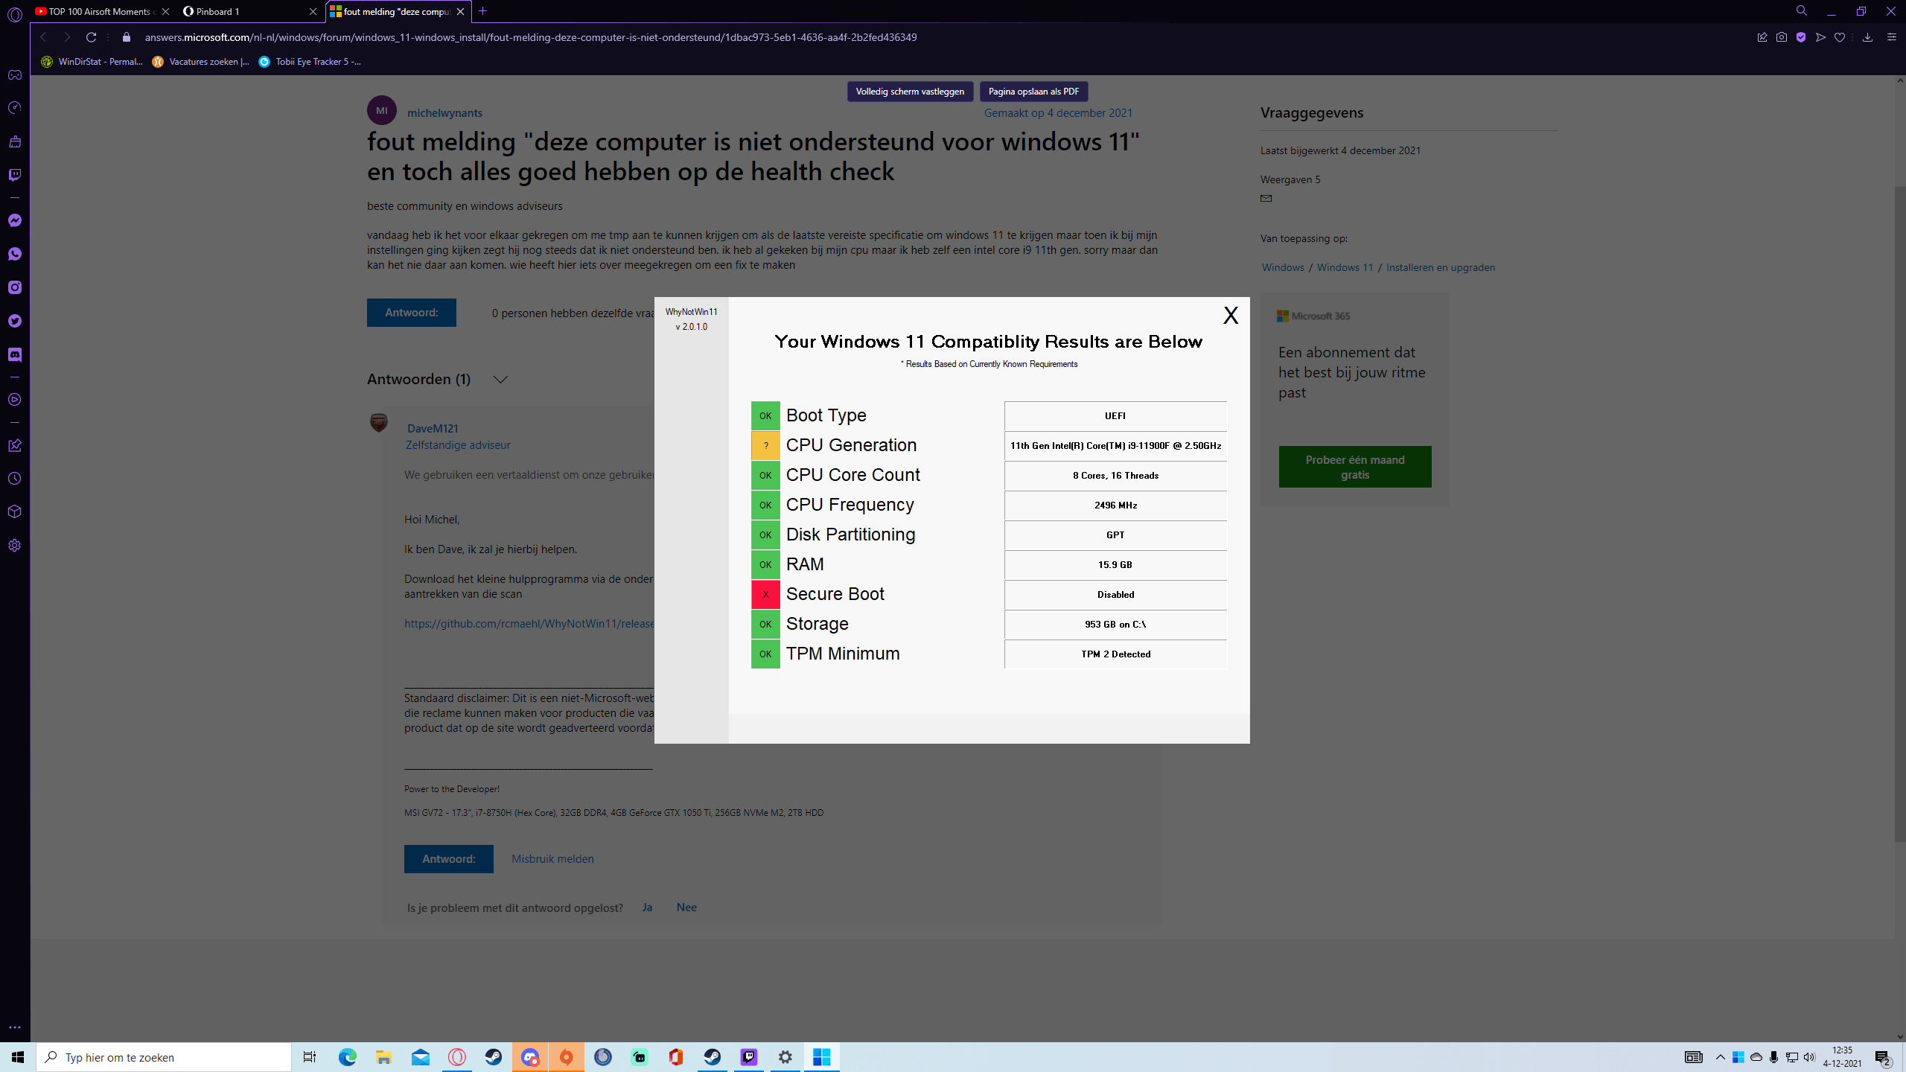Open Twitter in Opera sidebar
Viewport: 1906px width, 1072px height.
click(x=15, y=321)
